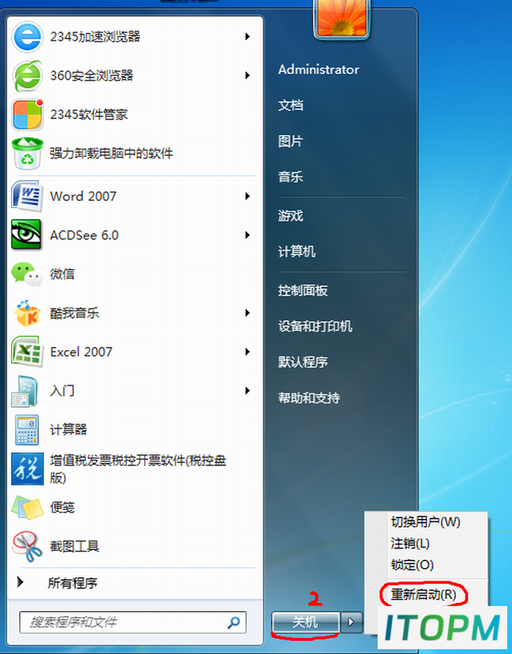Click the 关机 shutdown button
Viewport: 512px width, 654px height.
coord(306,622)
